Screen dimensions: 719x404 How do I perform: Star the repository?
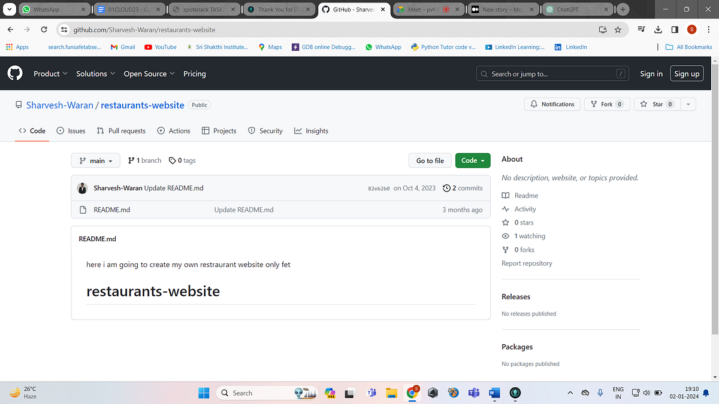tap(656, 104)
